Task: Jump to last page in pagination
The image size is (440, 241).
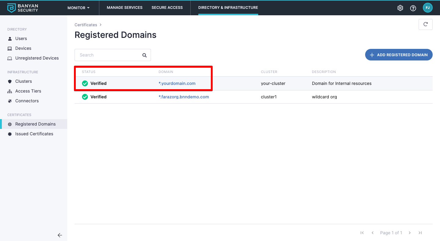Action: click(x=420, y=233)
